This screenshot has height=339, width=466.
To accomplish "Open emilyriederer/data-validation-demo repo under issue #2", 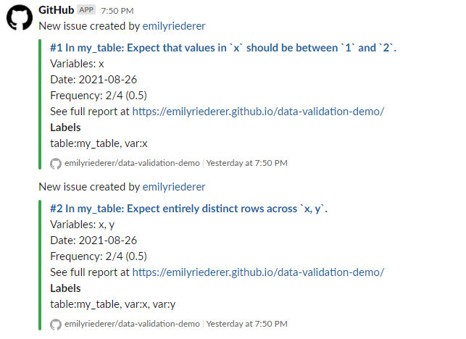I will point(132,324).
